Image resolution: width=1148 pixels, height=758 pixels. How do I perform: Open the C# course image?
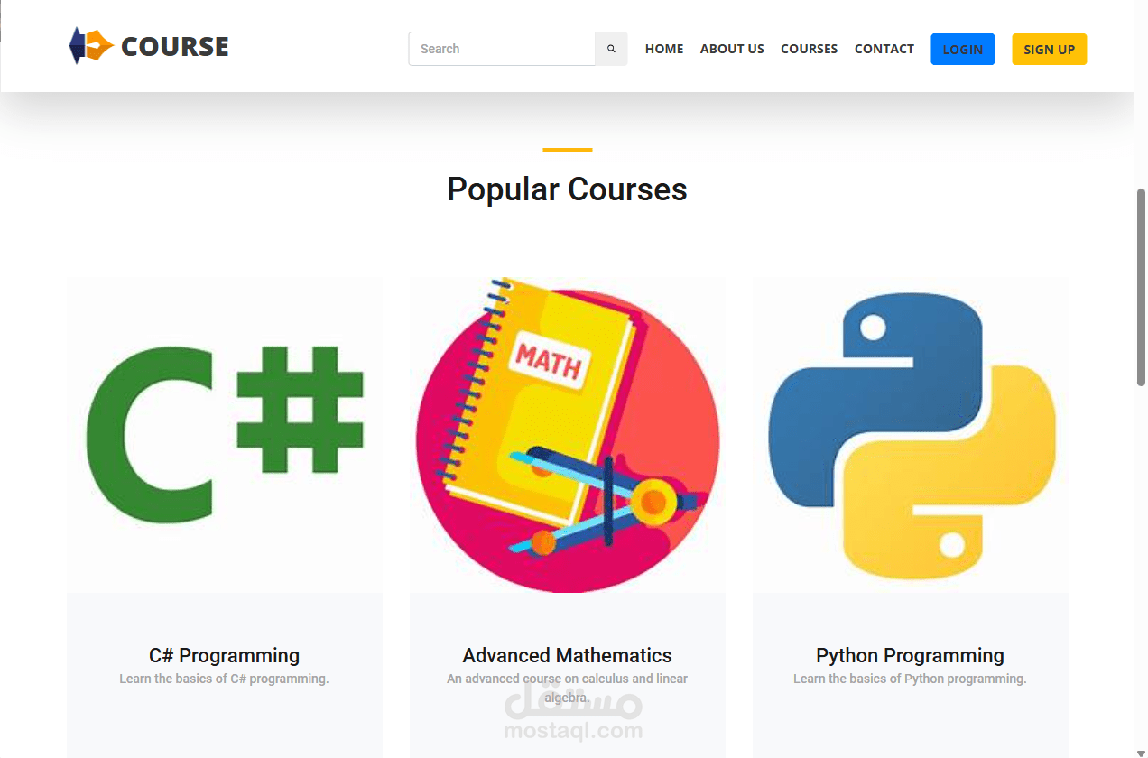pos(225,435)
